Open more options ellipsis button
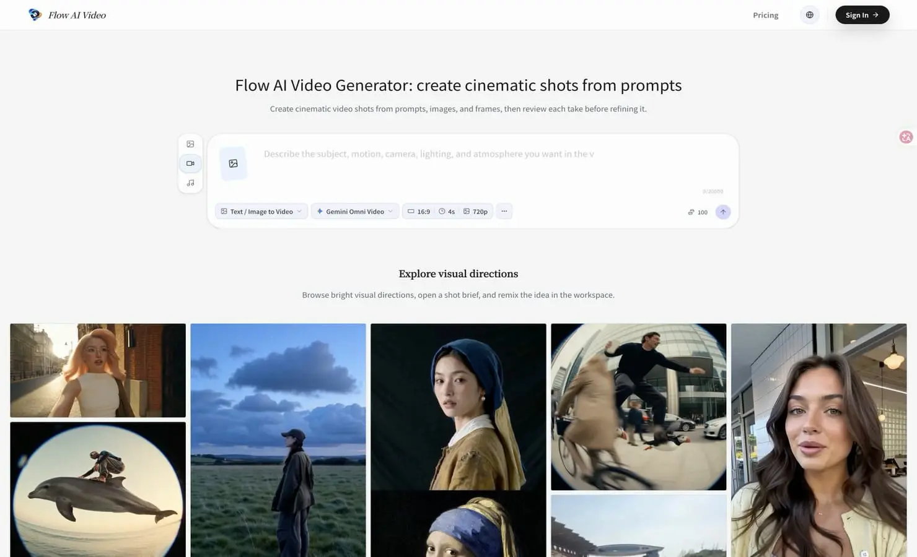The image size is (917, 557). point(504,211)
